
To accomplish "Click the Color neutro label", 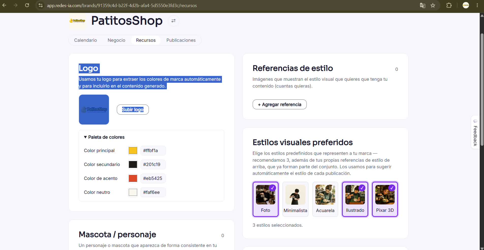I will click(97, 192).
